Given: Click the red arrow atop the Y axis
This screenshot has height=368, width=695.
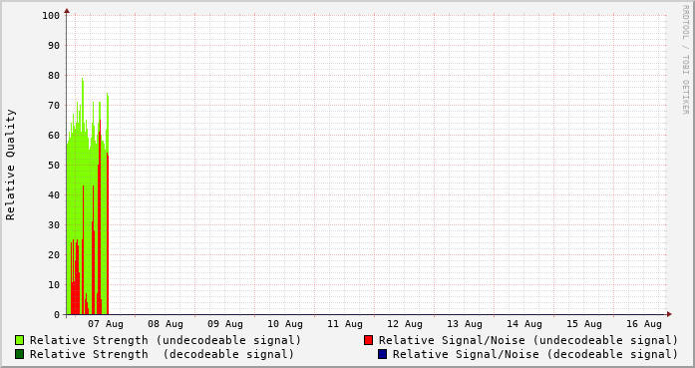Looking at the screenshot, I should (67, 11).
